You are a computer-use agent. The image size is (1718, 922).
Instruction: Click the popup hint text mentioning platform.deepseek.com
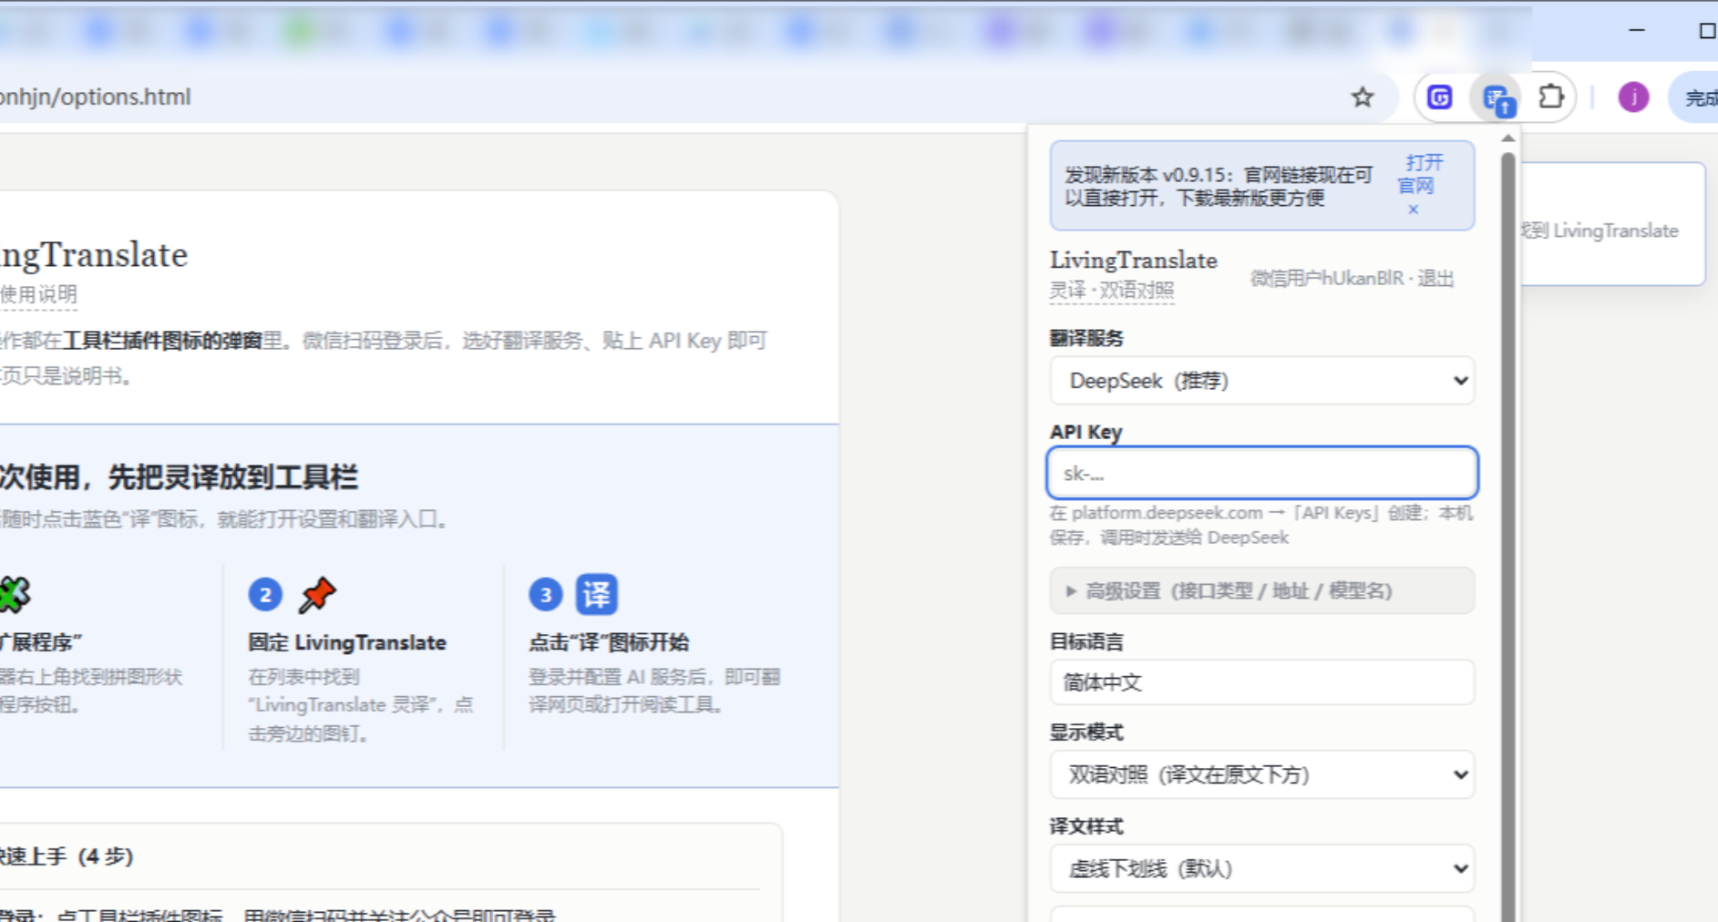pos(1261,525)
